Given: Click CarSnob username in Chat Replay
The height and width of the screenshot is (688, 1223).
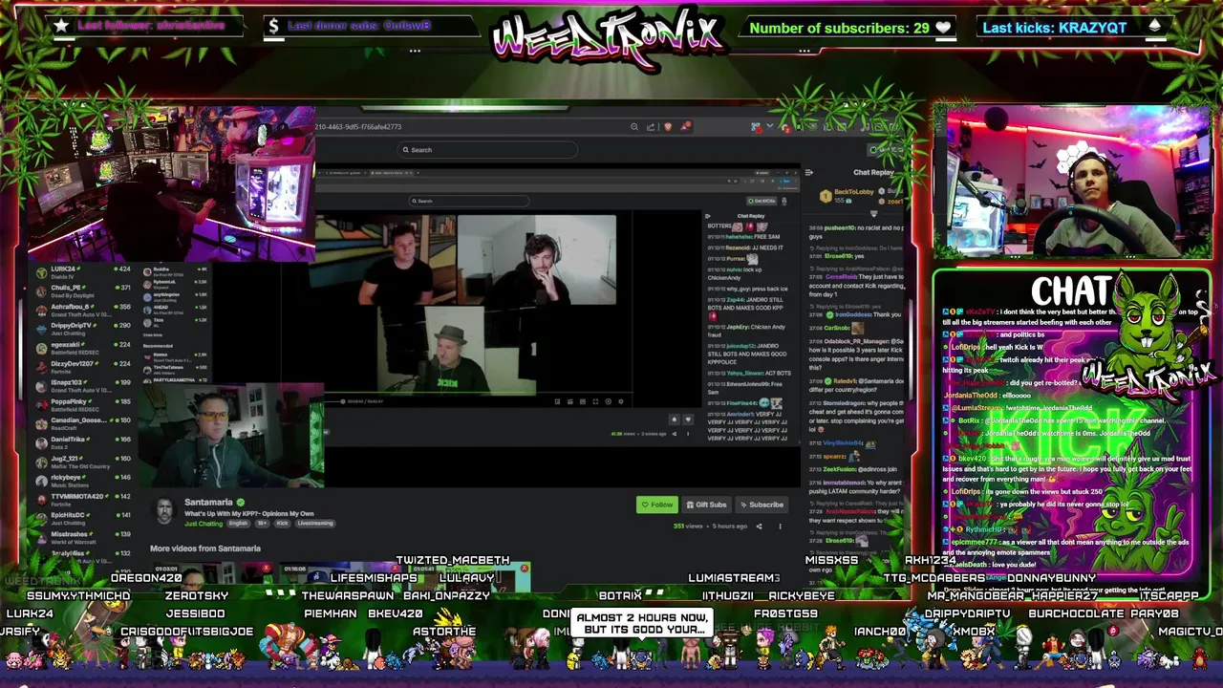Looking at the screenshot, I should coord(836,328).
